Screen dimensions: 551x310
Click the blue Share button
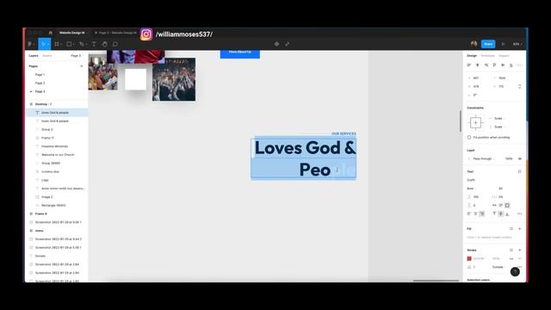click(x=488, y=44)
